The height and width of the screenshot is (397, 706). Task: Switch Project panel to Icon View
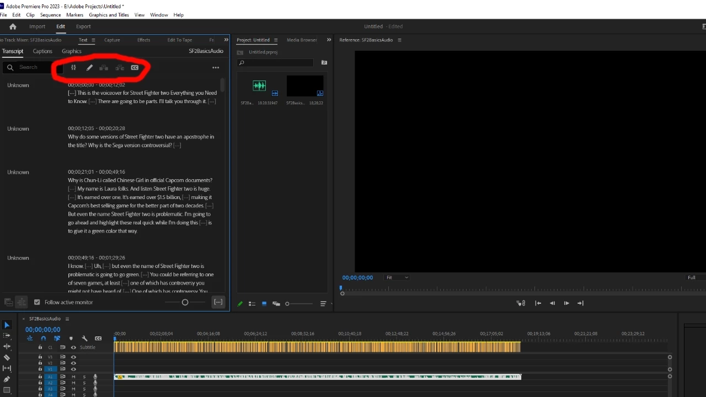click(x=264, y=304)
